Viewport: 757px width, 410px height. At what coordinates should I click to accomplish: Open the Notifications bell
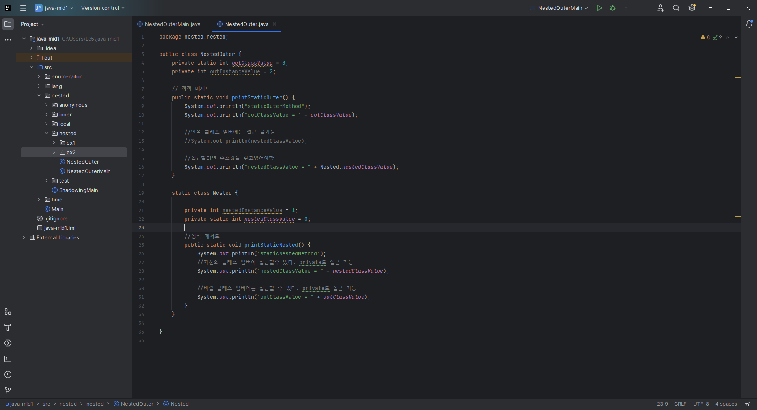(749, 24)
